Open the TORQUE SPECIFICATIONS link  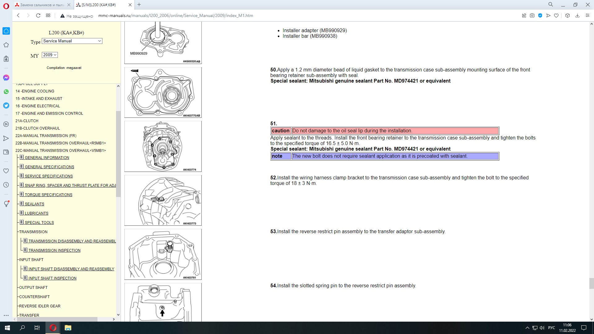pyautogui.click(x=48, y=195)
